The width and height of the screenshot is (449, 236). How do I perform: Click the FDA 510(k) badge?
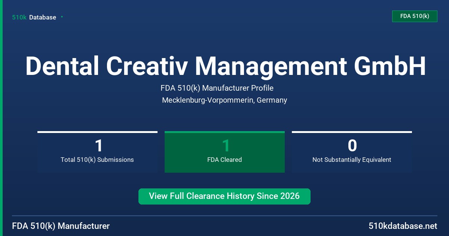click(415, 16)
